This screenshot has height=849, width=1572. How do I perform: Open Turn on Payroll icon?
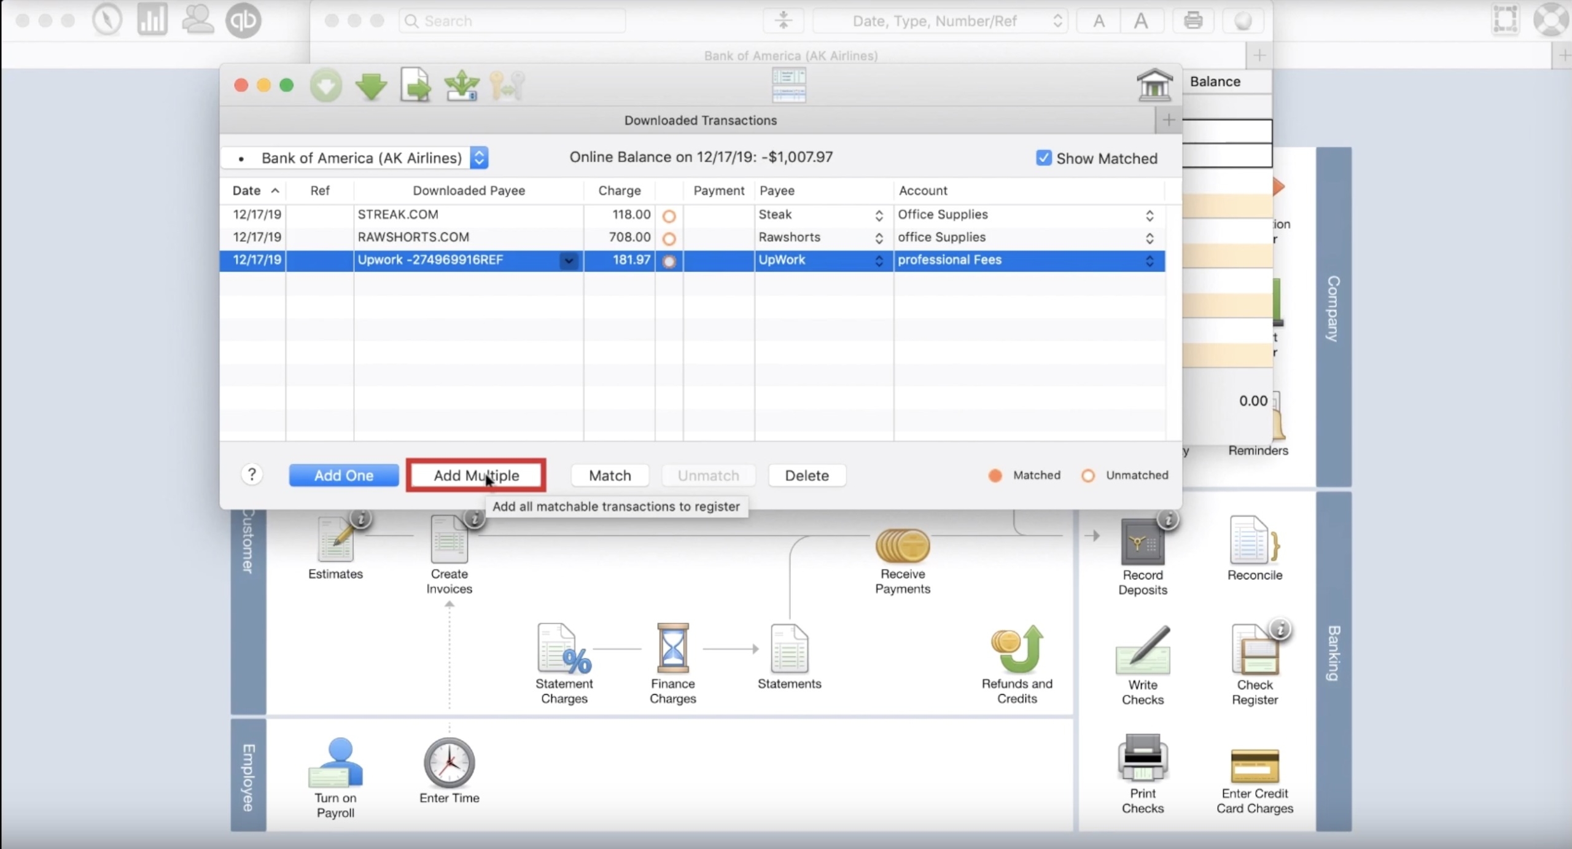pyautogui.click(x=335, y=762)
